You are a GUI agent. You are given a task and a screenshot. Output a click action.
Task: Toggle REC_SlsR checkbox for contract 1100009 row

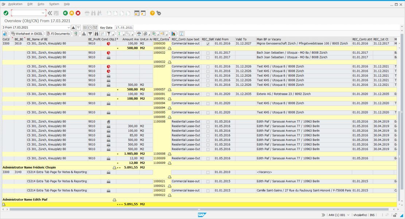pos(208,158)
